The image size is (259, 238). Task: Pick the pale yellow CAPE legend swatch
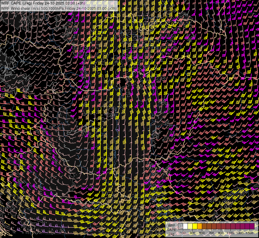pos(190,226)
